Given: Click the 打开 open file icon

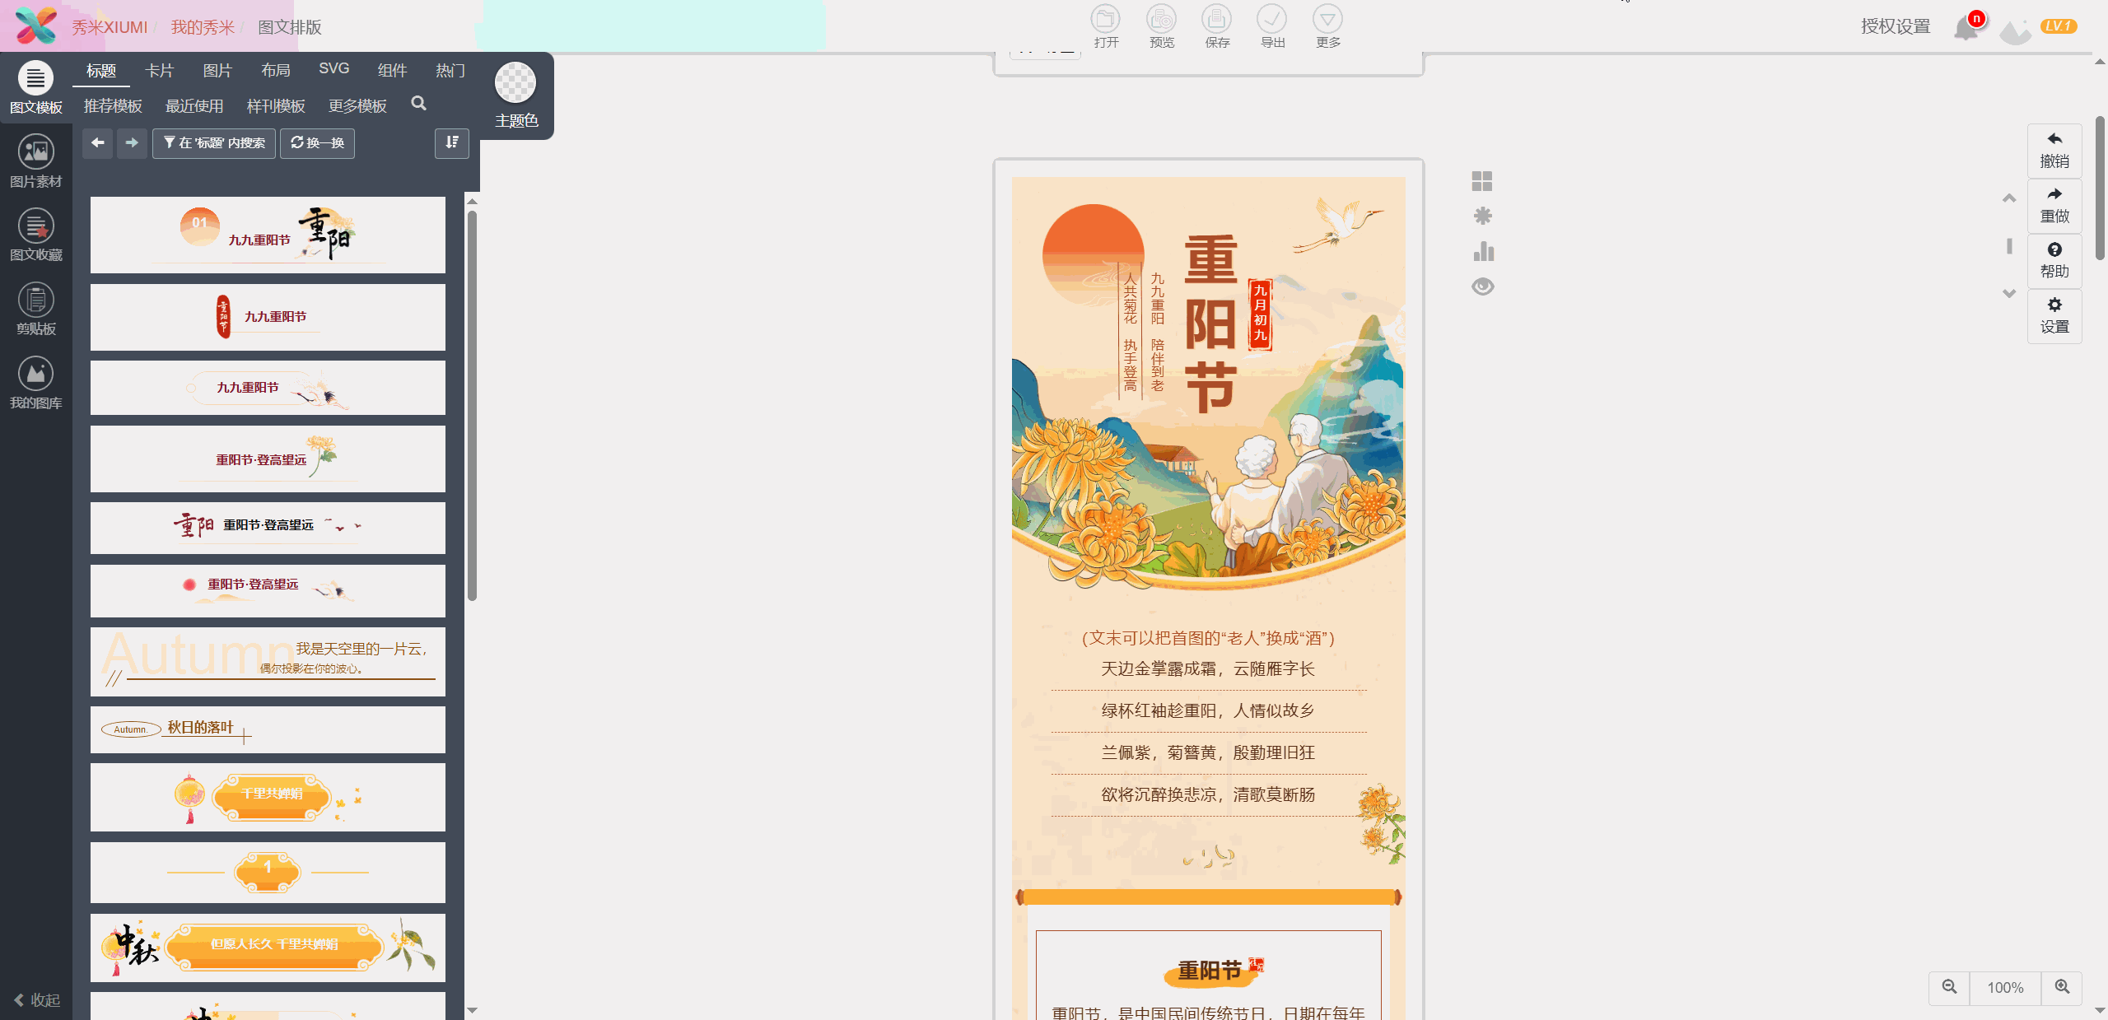Looking at the screenshot, I should tap(1106, 26).
